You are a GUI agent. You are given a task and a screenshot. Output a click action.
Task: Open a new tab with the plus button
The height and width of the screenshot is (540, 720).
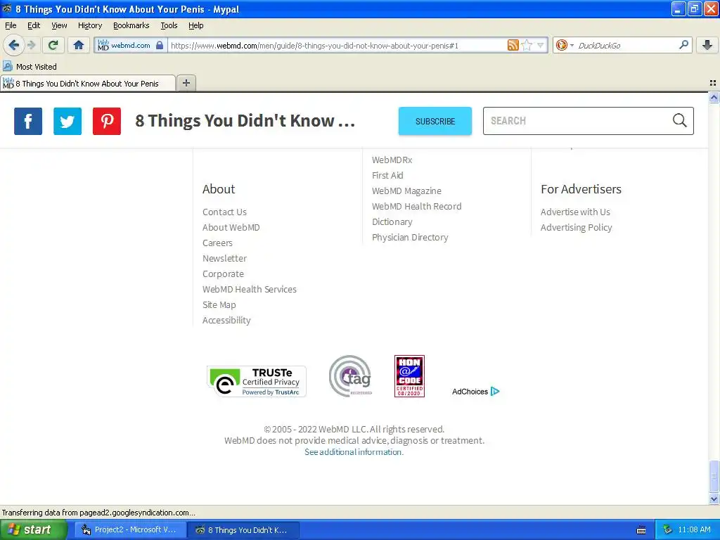[186, 83]
